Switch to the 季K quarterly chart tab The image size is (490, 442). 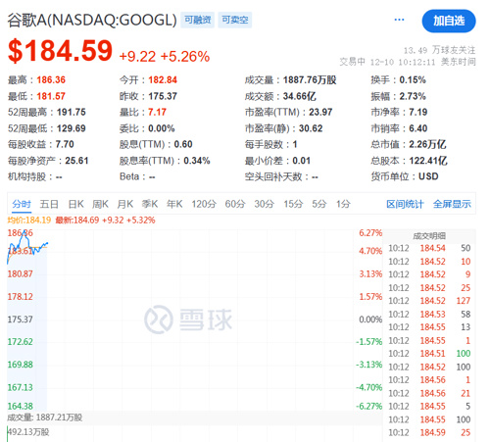point(150,204)
